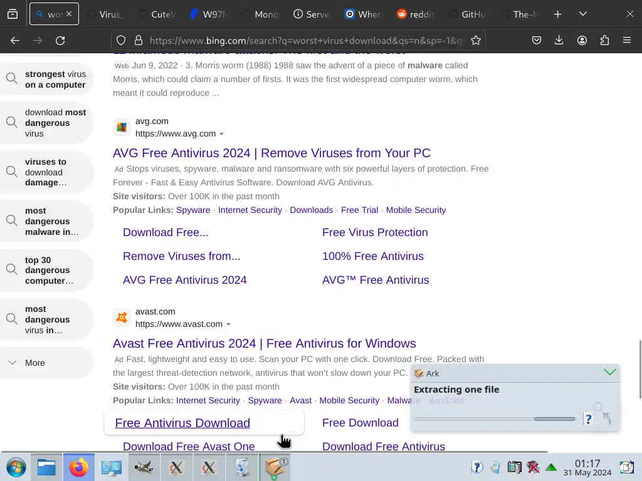
Task: Open a new browser tab
Action: [557, 14]
